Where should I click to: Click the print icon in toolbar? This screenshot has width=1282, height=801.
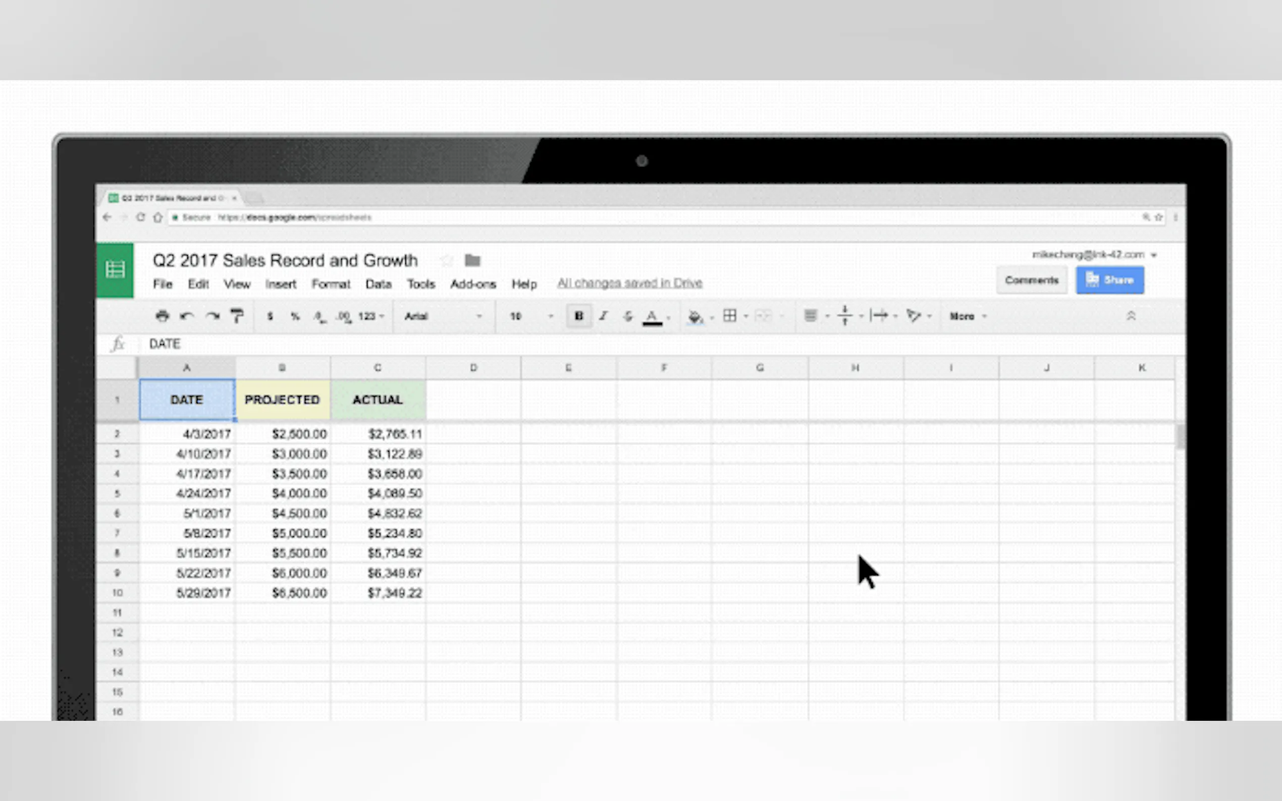tap(162, 316)
